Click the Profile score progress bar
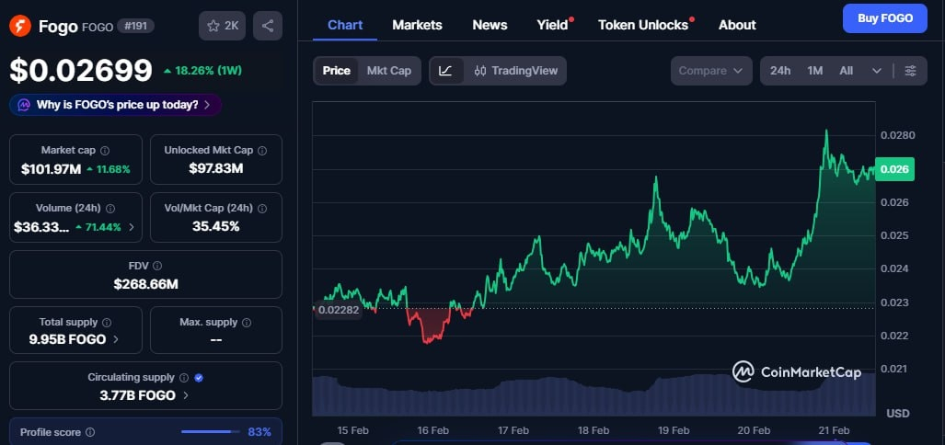945x445 pixels. pyautogui.click(x=211, y=431)
